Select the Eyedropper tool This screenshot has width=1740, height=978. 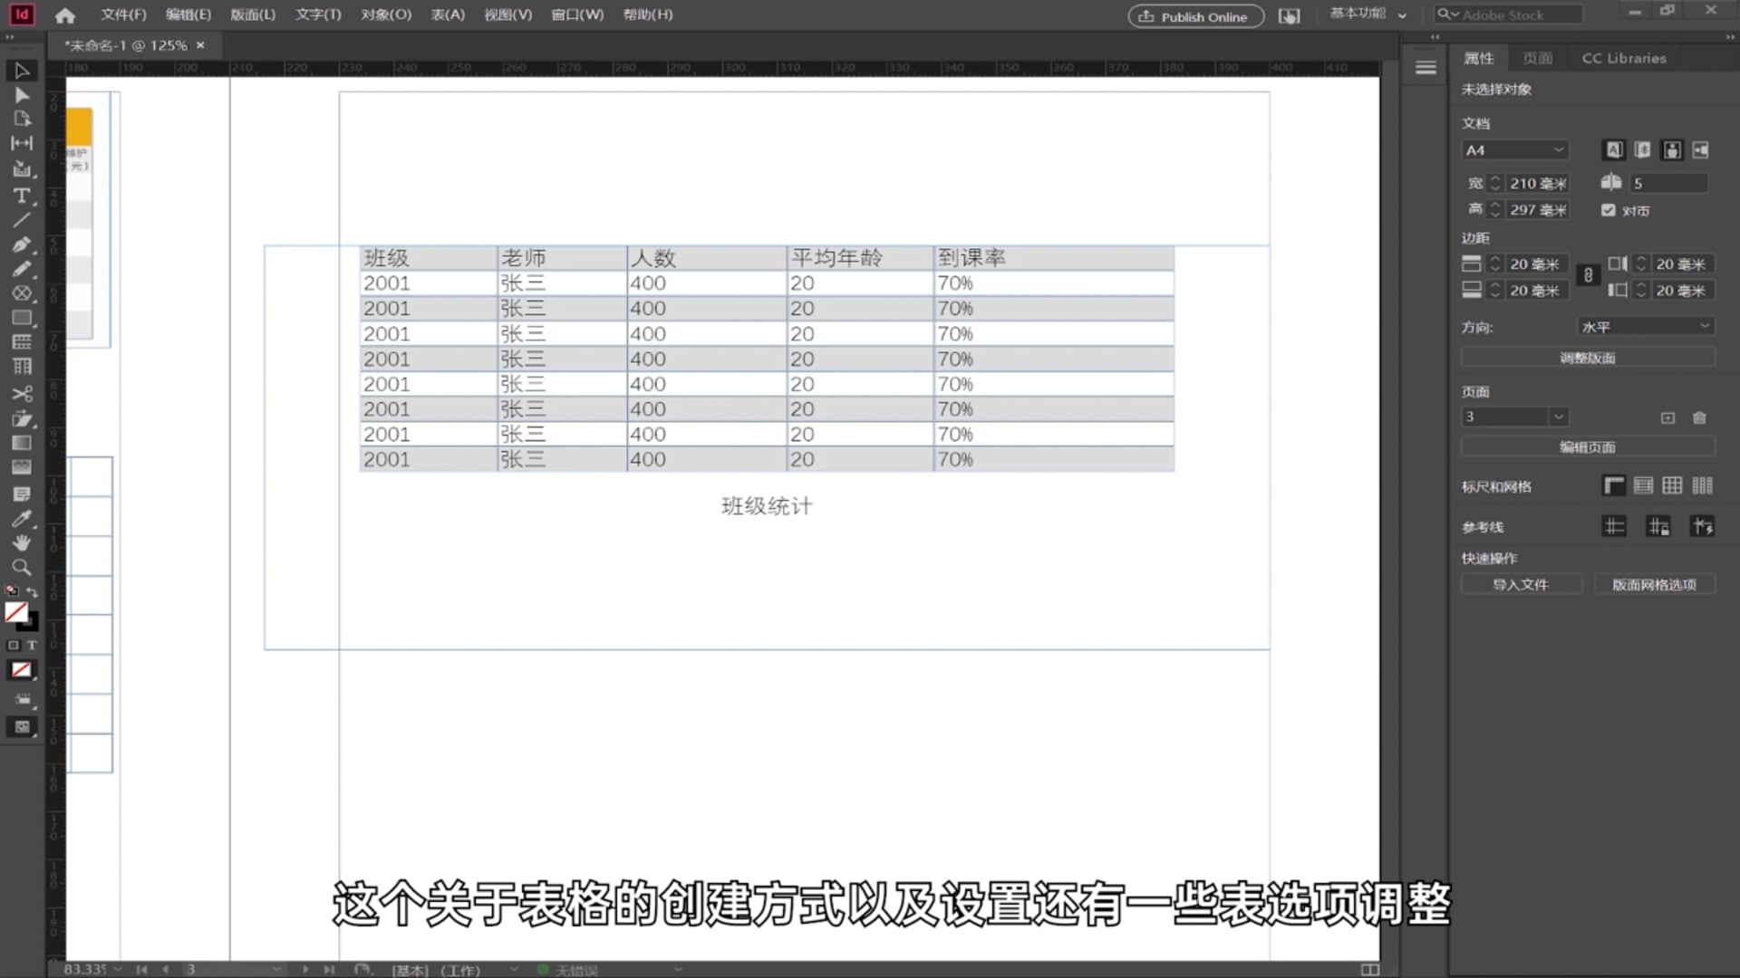(22, 519)
